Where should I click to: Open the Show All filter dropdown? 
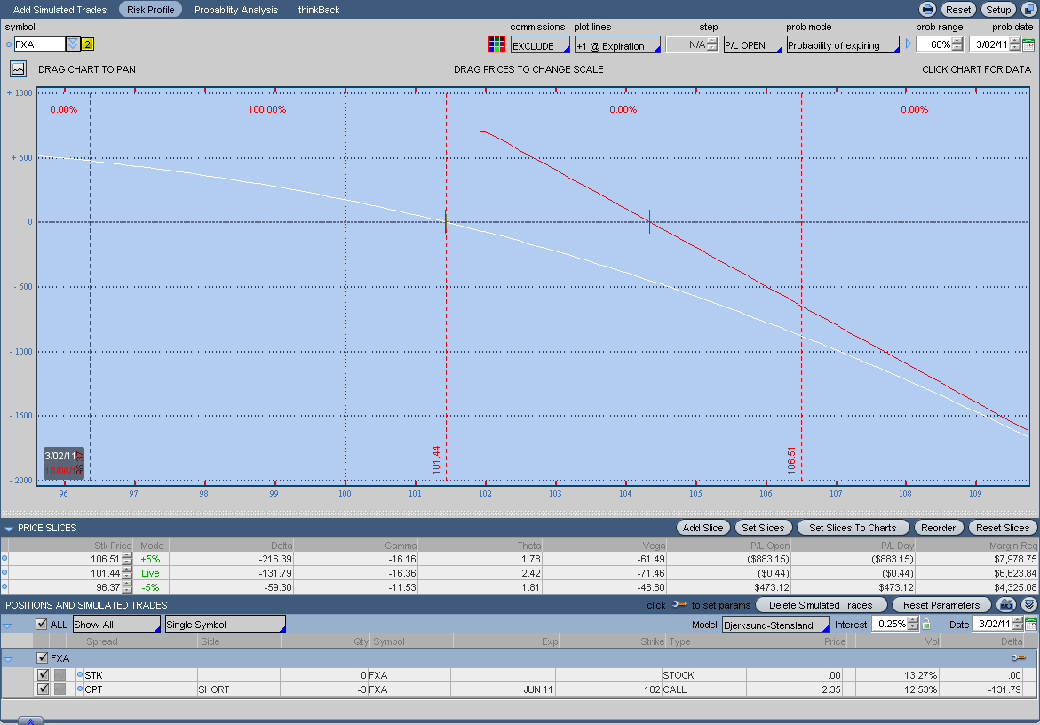[x=116, y=625]
